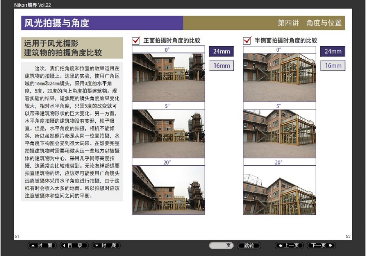Viewport: 366px width, 256px height.
Task: Toggle the 半侧面拍摄时角度的比较 checkbox
Action: (x=247, y=40)
